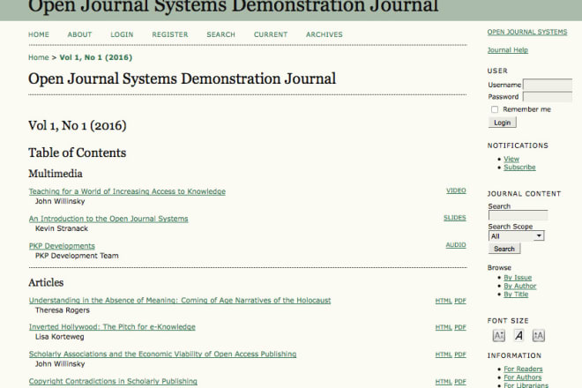Open the ABOUT menu item
This screenshot has height=388, width=582.
coord(79,34)
